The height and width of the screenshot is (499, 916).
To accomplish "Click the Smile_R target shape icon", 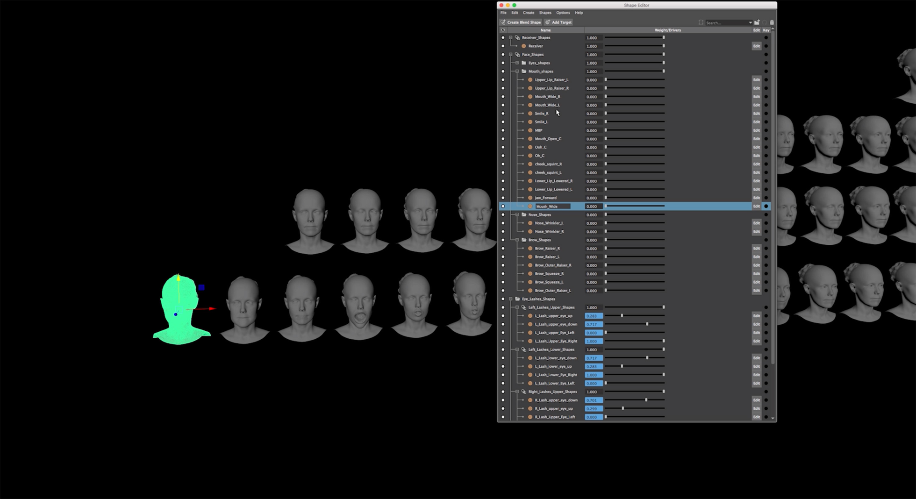I will tap(530, 114).
